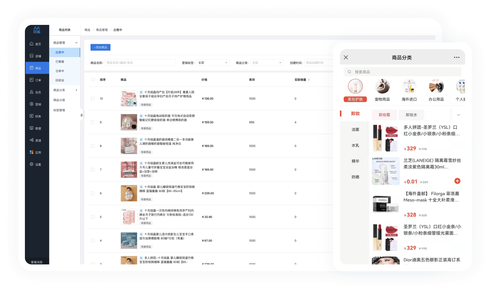The width and height of the screenshot is (492, 292).
Task: Open 订单 orders icon in left sidebar
Action: tap(32, 80)
